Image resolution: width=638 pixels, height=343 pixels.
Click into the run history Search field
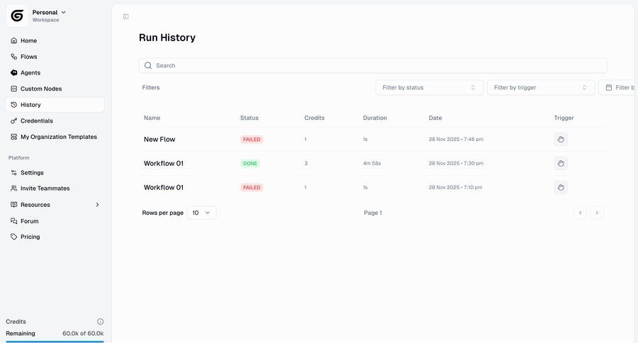coord(376,66)
